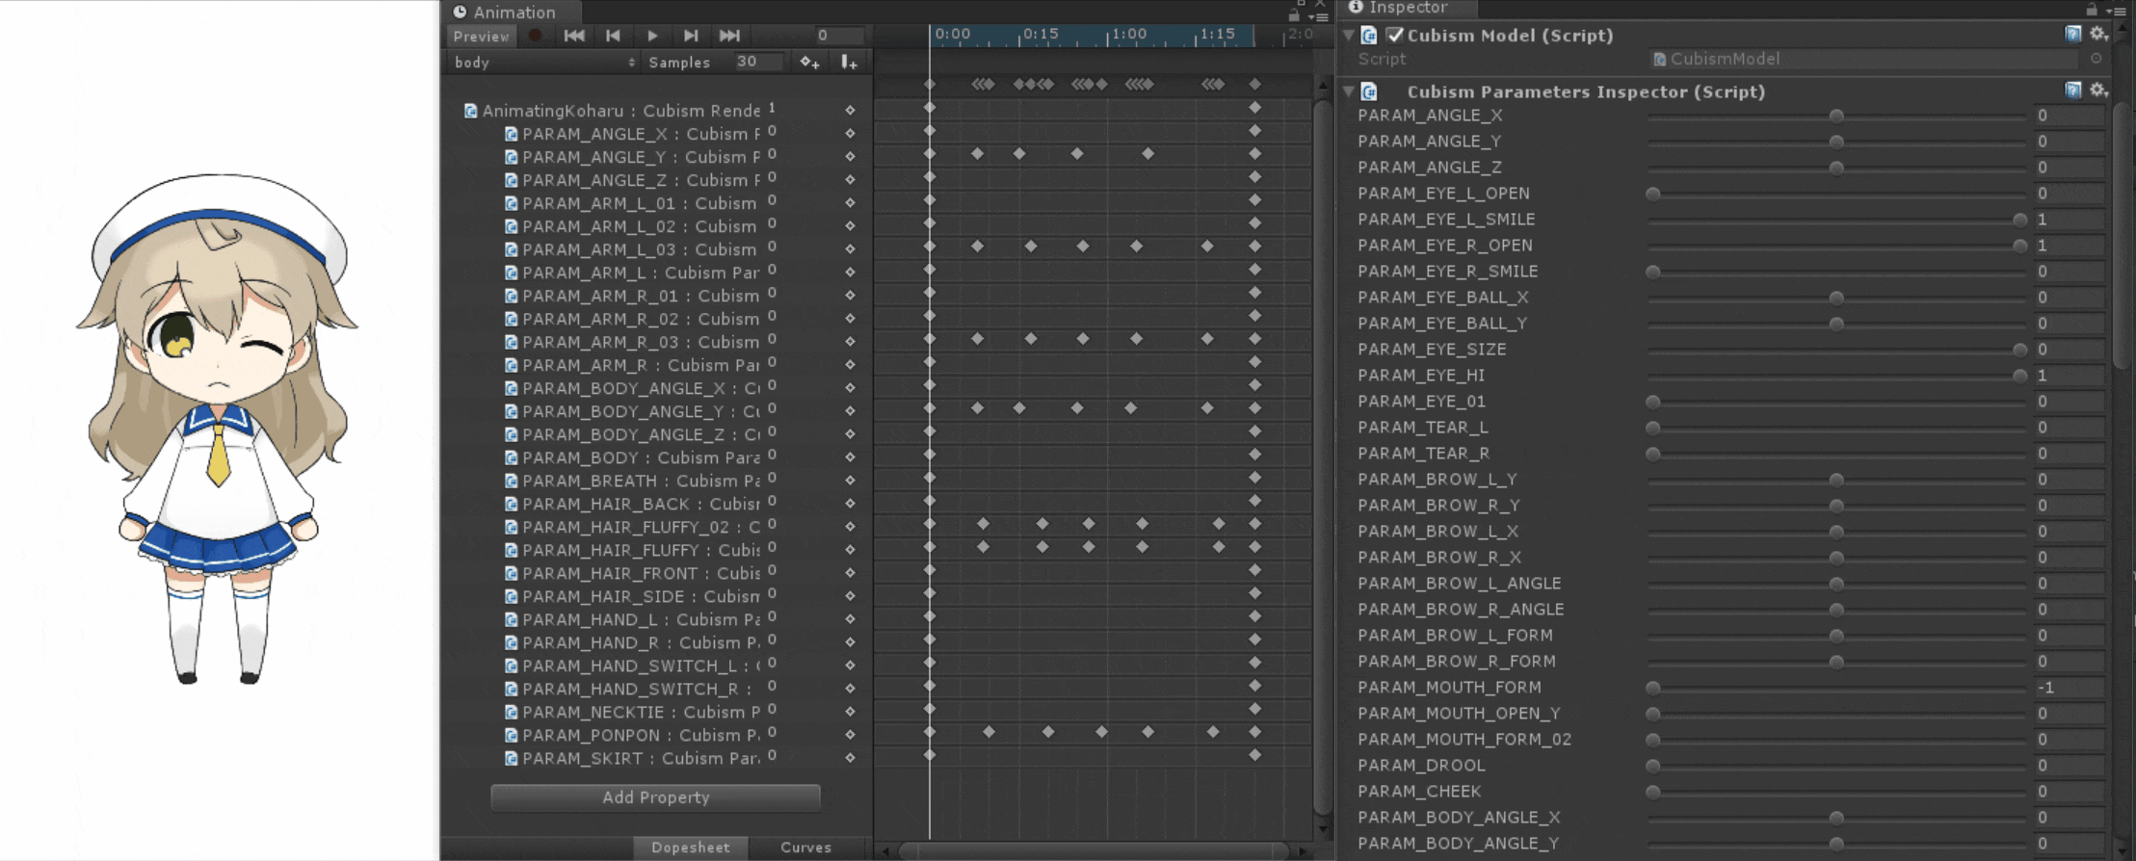Viewport: 2136px width, 861px height.
Task: Click keyframe diamond for PARAM_NECKTIE row
Action: point(850,711)
